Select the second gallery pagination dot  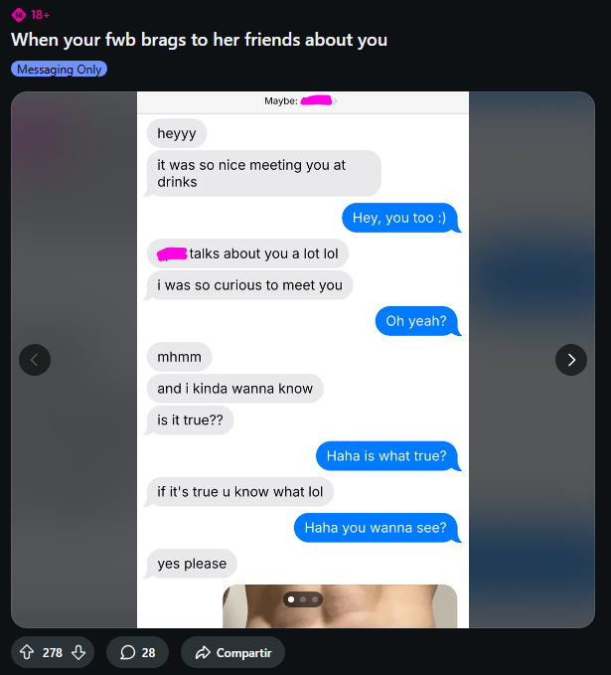point(303,599)
